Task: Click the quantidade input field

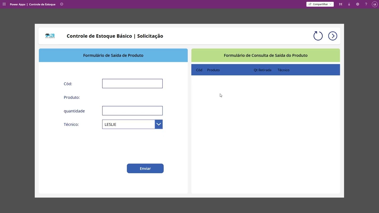Action: (x=132, y=111)
